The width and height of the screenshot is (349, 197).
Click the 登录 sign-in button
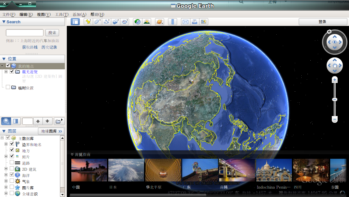[322, 22]
